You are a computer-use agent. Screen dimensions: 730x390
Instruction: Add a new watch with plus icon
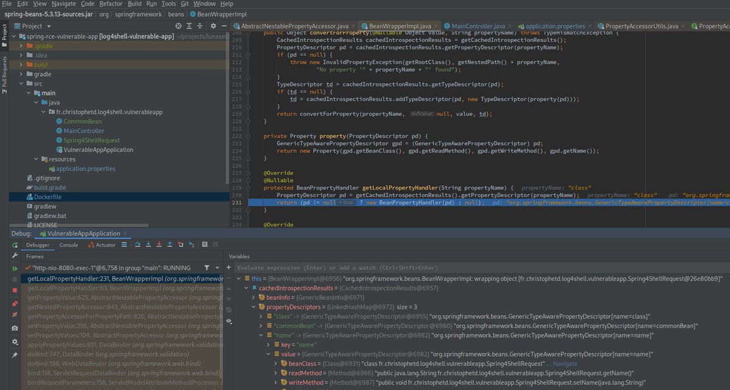tap(229, 267)
